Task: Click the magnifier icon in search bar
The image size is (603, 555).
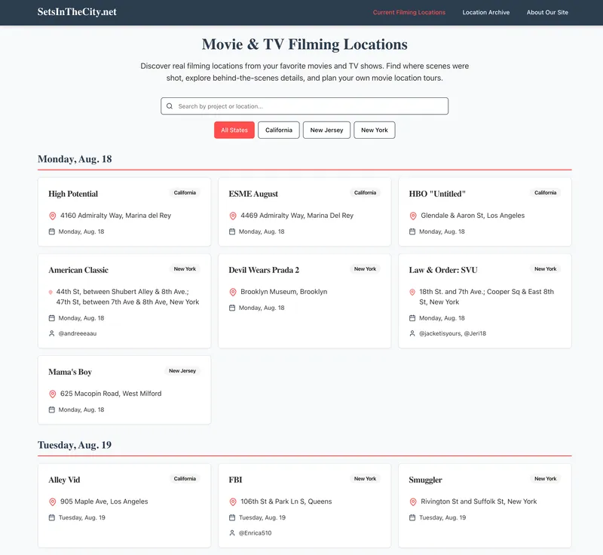Action: coord(170,106)
